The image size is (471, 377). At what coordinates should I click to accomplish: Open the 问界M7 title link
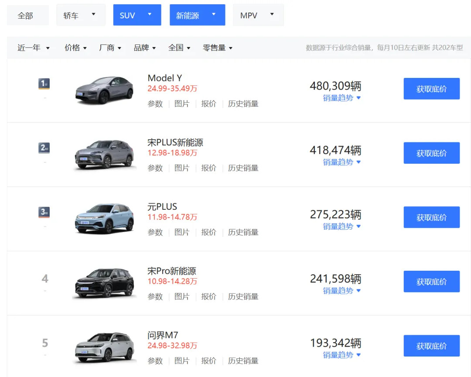(x=163, y=335)
